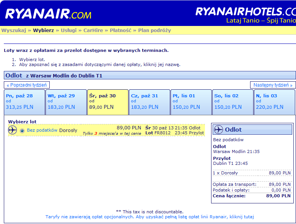Select the So, lis 02 date tab

233,102
